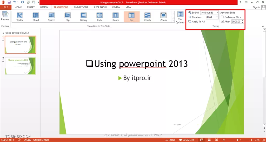Image resolution: width=266 pixels, height=142 pixels.
Task: Click Sign in link
Action: pos(256,7)
